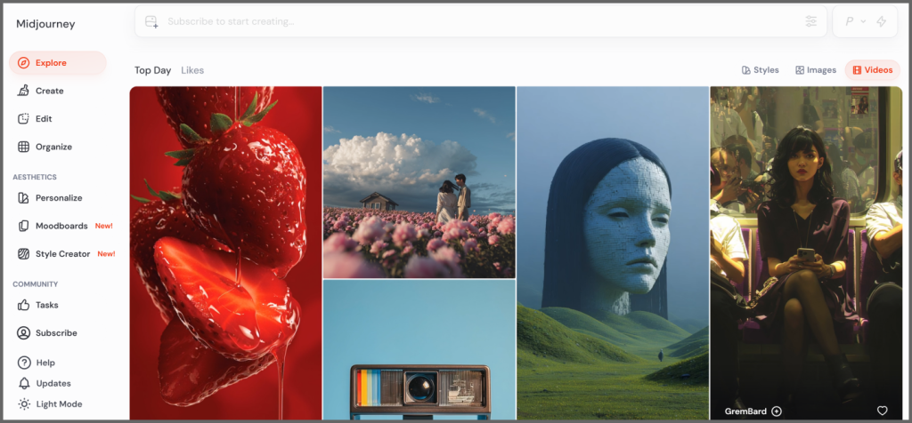This screenshot has height=423, width=912.
Task: Click the Personalize icon
Action: click(x=23, y=198)
